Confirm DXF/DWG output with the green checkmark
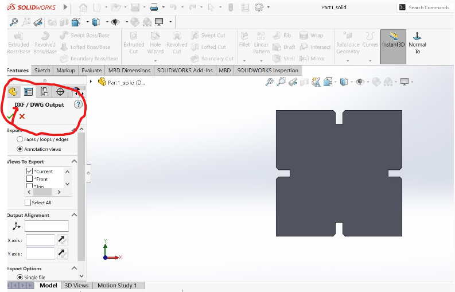Screen dimensions: 455x292 pos(10,116)
